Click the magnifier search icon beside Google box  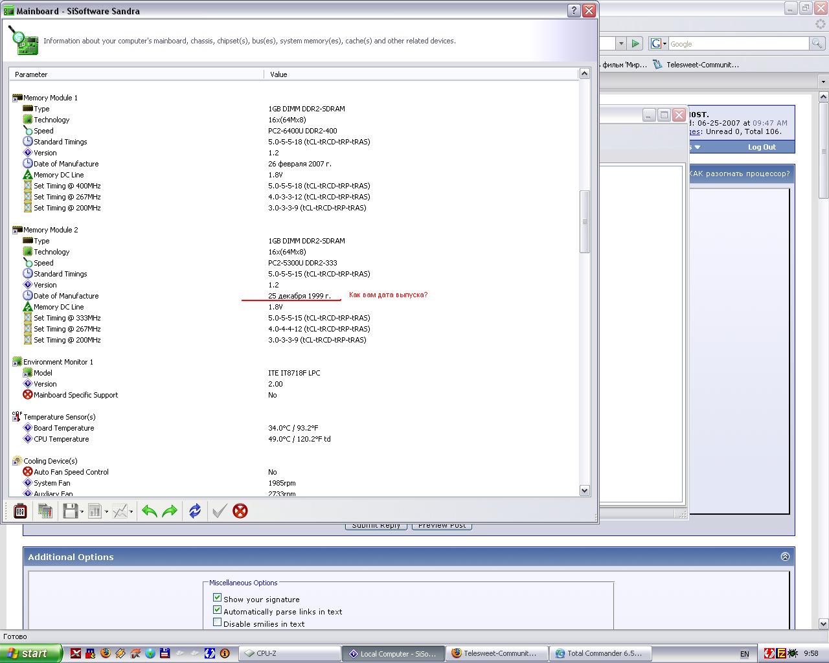(x=817, y=43)
